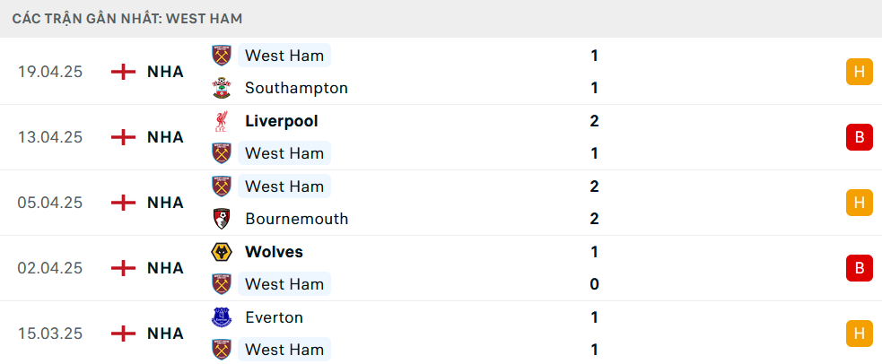Click the Wolves club crest icon
The width and height of the screenshot is (882, 364).
pyautogui.click(x=222, y=252)
